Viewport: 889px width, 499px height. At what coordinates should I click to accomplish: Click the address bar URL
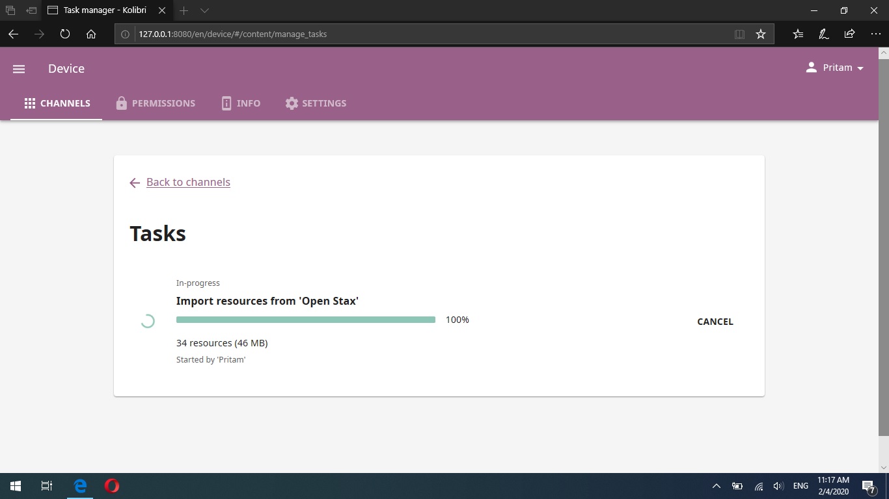(x=232, y=34)
